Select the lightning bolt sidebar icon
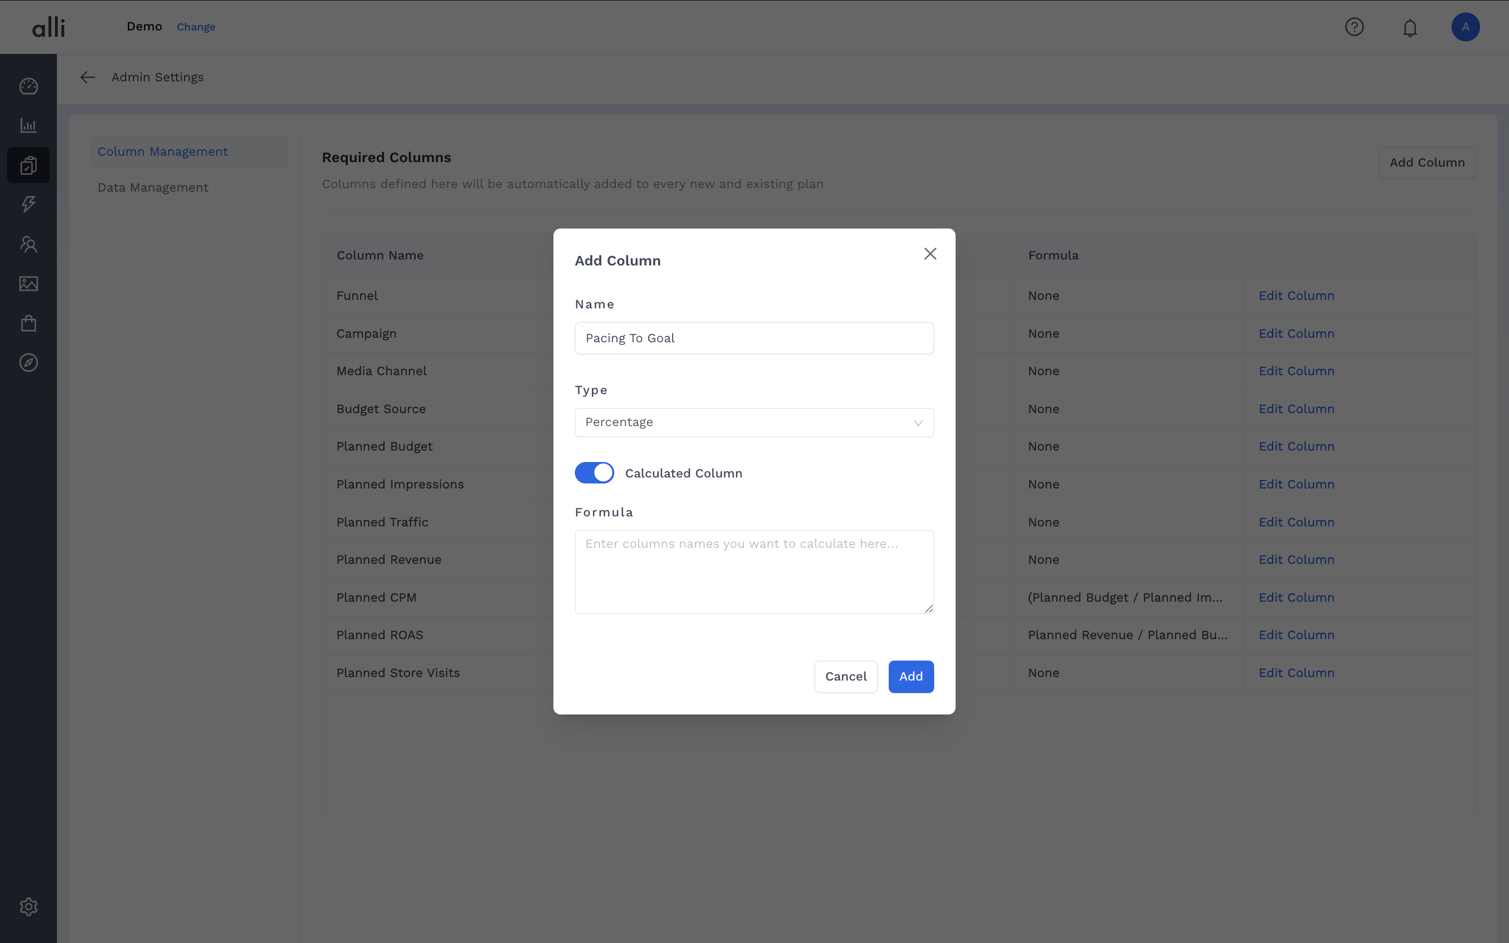 click(28, 204)
